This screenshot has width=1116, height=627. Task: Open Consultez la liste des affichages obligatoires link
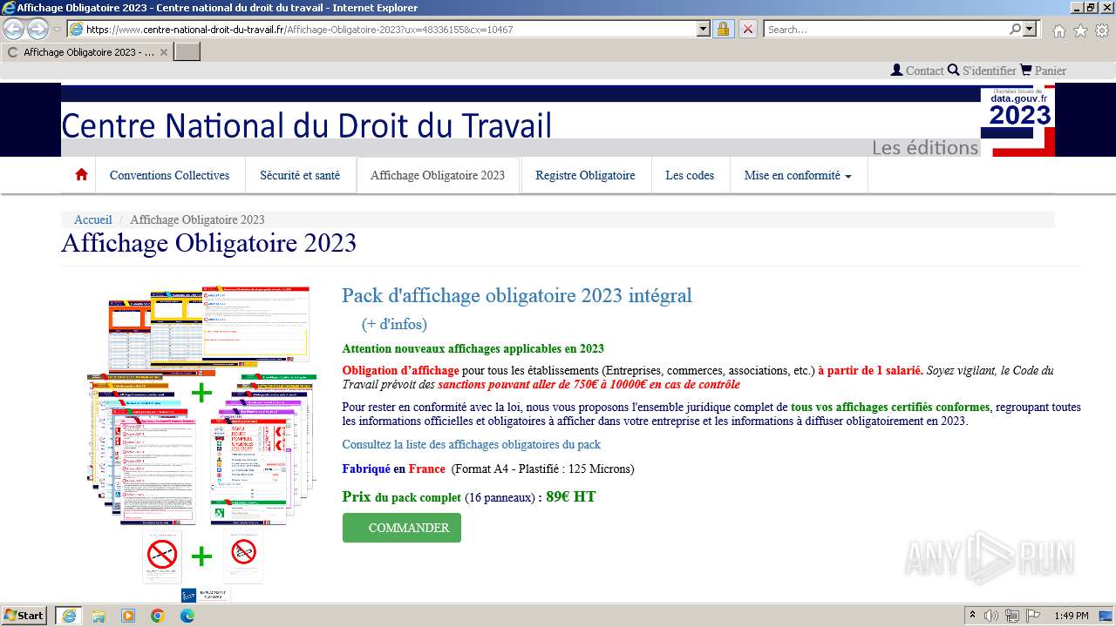pos(471,444)
